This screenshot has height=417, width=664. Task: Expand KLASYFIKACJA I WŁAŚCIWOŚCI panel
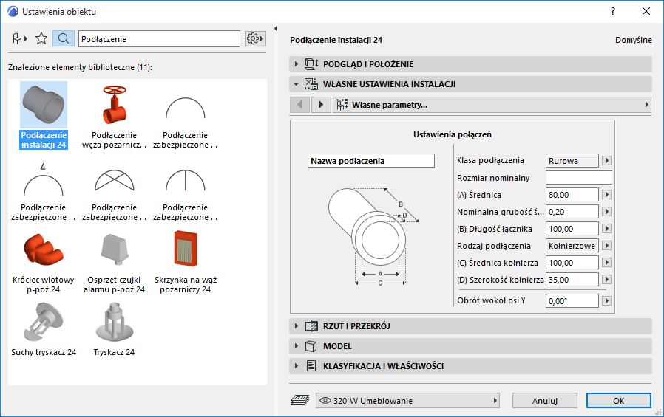click(x=470, y=366)
